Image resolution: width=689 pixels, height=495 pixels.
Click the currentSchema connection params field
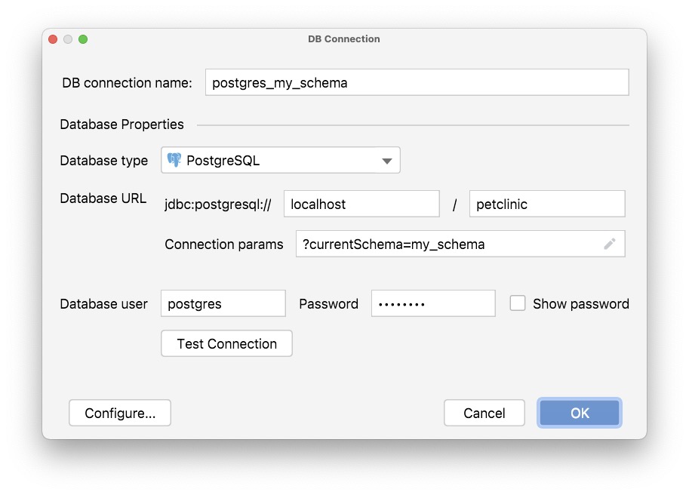point(453,243)
